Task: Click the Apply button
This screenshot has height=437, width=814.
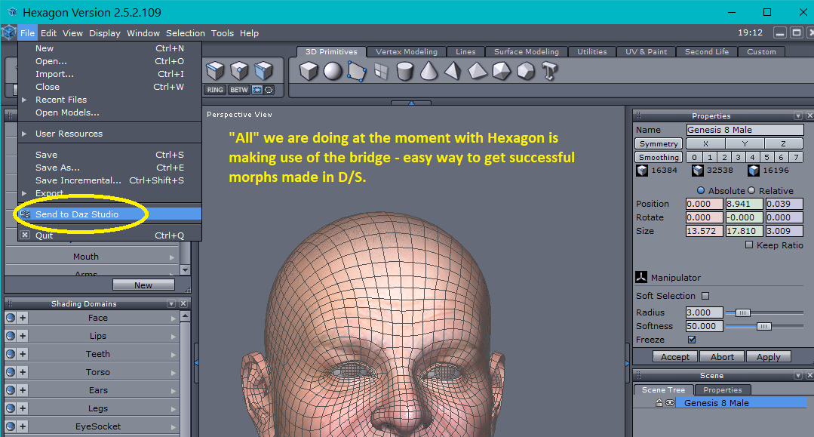Action: click(768, 356)
